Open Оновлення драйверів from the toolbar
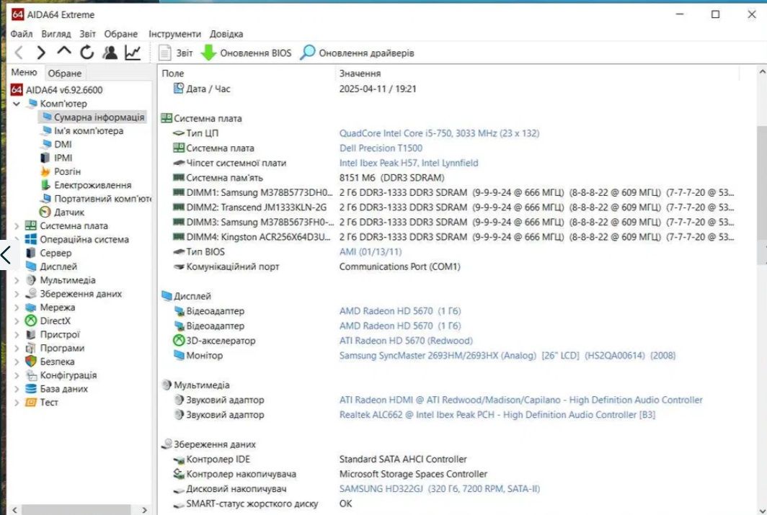Image resolution: width=767 pixels, height=515 pixels. [x=357, y=53]
